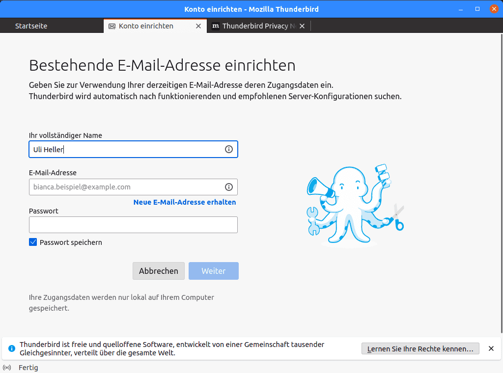
Task: Disable the Passwort speichern checkbox
Action: tap(33, 242)
